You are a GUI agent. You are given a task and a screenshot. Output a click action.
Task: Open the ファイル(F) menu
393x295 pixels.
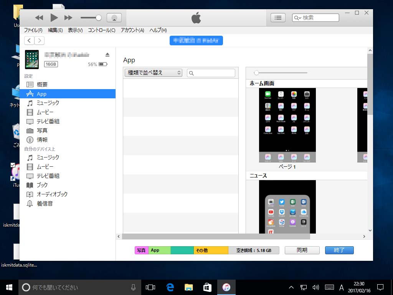tap(33, 30)
